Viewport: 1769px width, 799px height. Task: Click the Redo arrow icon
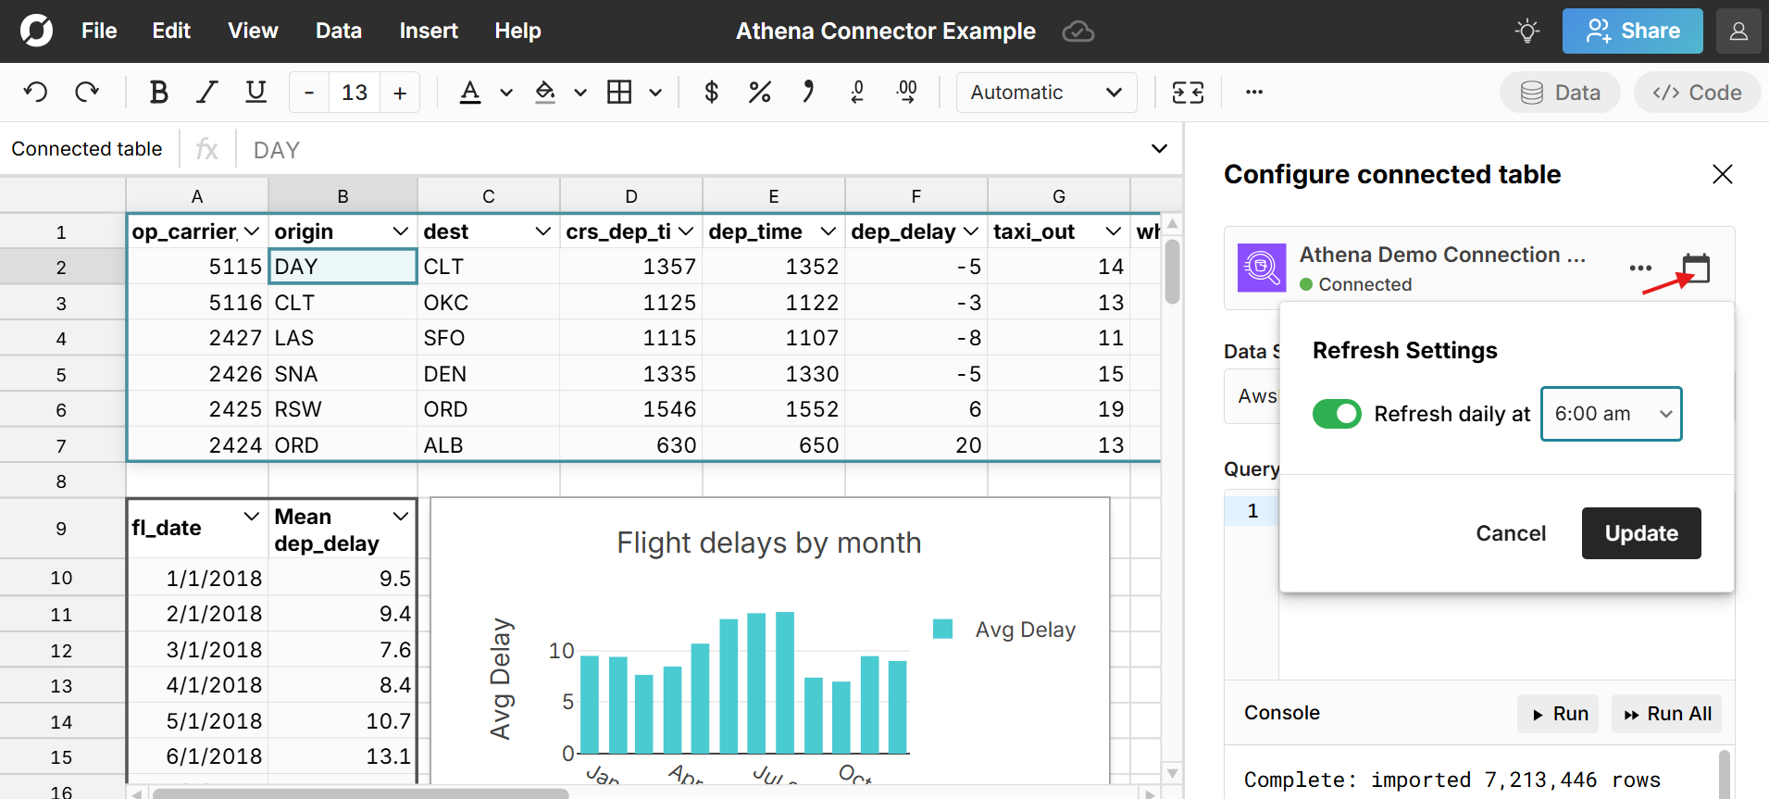tap(87, 93)
